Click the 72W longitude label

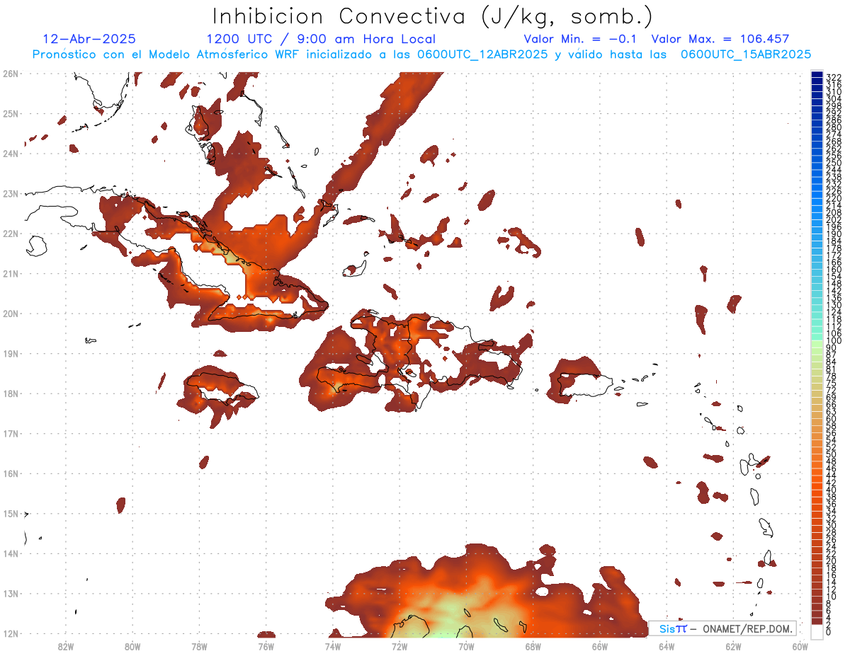pos(399,646)
